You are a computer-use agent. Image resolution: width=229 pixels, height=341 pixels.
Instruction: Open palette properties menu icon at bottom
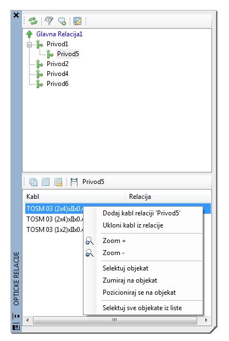(x=16, y=327)
